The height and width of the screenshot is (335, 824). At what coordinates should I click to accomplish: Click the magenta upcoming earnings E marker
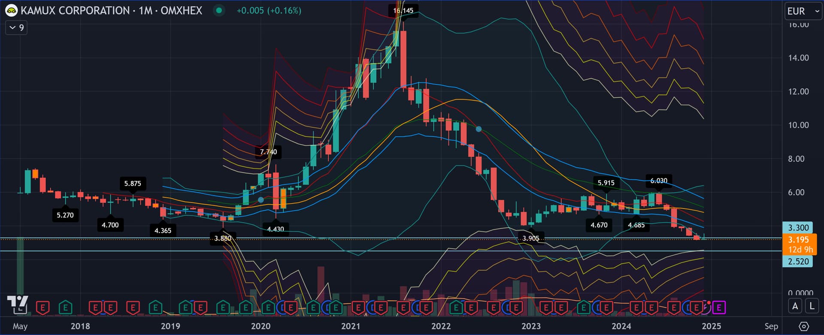[719, 308]
